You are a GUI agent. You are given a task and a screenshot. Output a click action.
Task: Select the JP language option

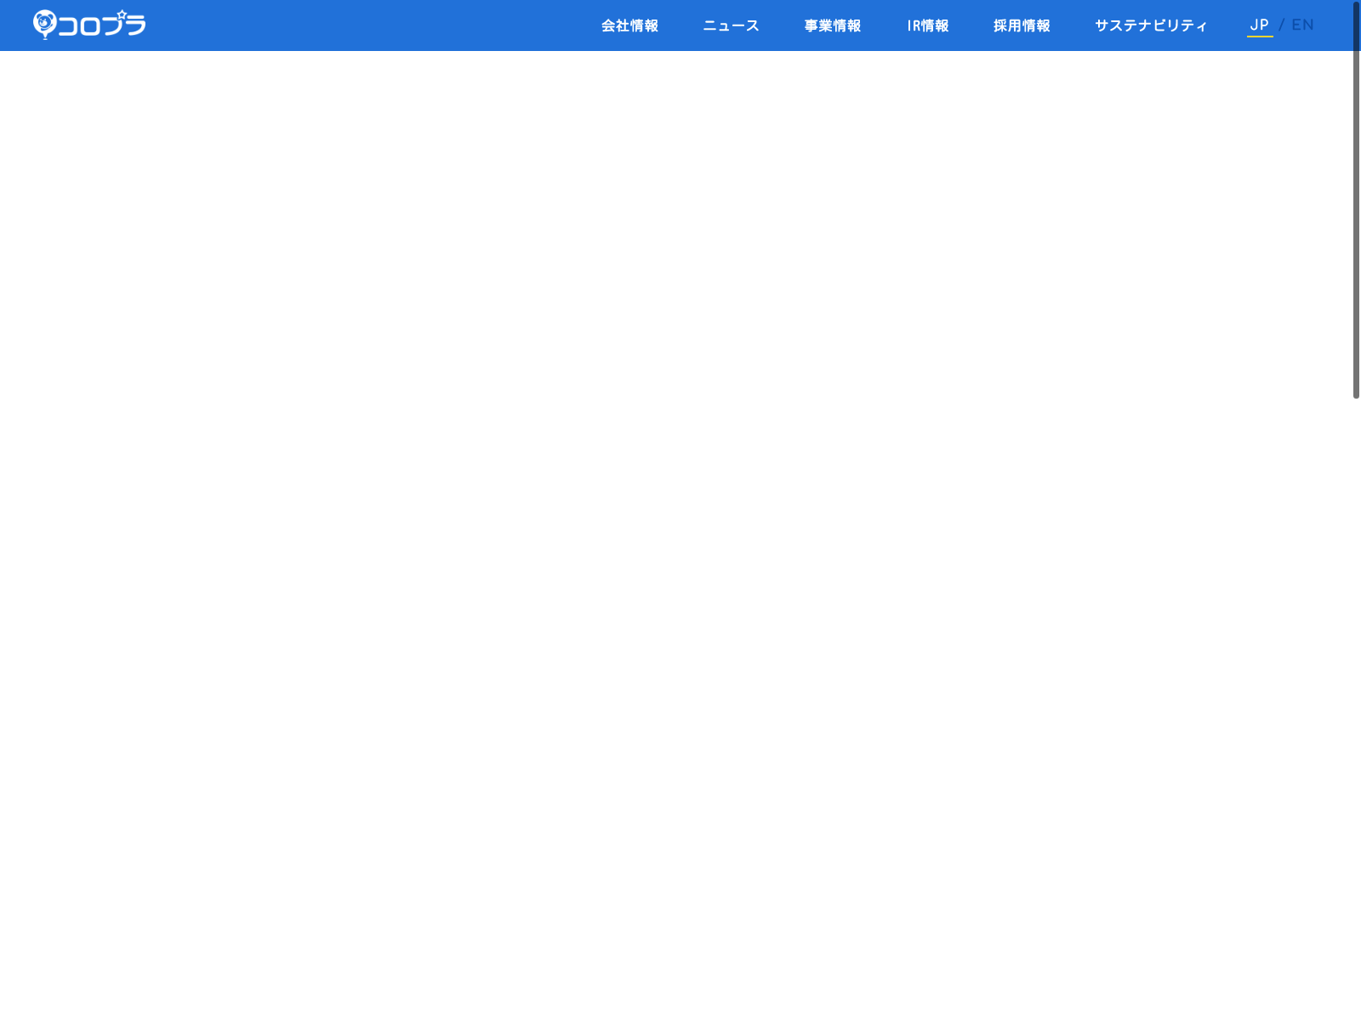coord(1259,25)
